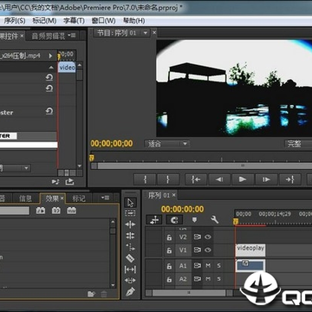The image size is (312, 312).
Task: Open Audio Clip Mixer panel menu
Action: [72, 36]
